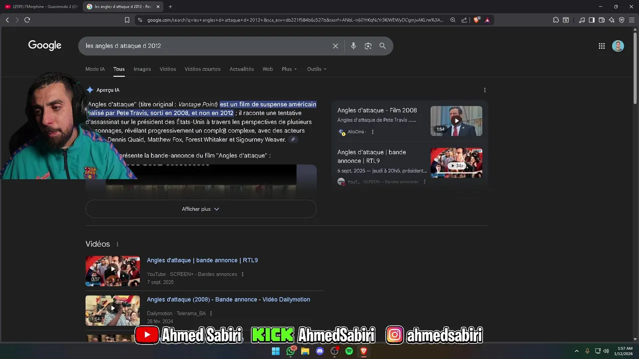This screenshot has width=639, height=359.
Task: Open the Brave VPN shield icon
Action: 622,20
